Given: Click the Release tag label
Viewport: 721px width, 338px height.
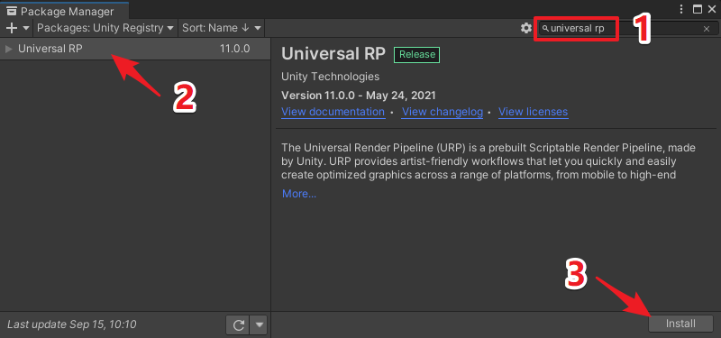Looking at the screenshot, I should 417,54.
